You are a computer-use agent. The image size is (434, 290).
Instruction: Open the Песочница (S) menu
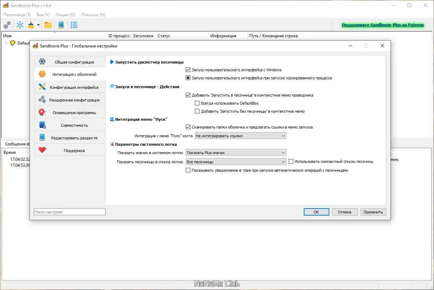coord(17,15)
